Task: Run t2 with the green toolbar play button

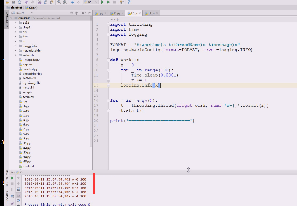Action: (103, 2)
